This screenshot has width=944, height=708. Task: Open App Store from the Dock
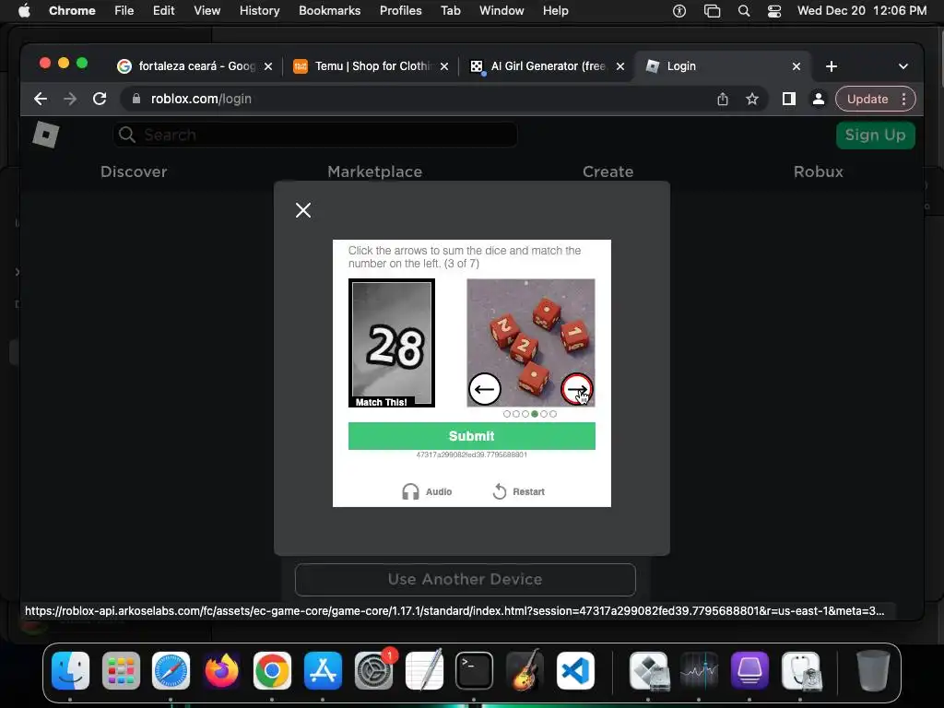[x=323, y=671]
